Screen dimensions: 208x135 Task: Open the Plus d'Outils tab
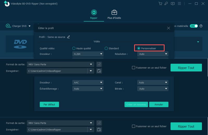[114, 15]
